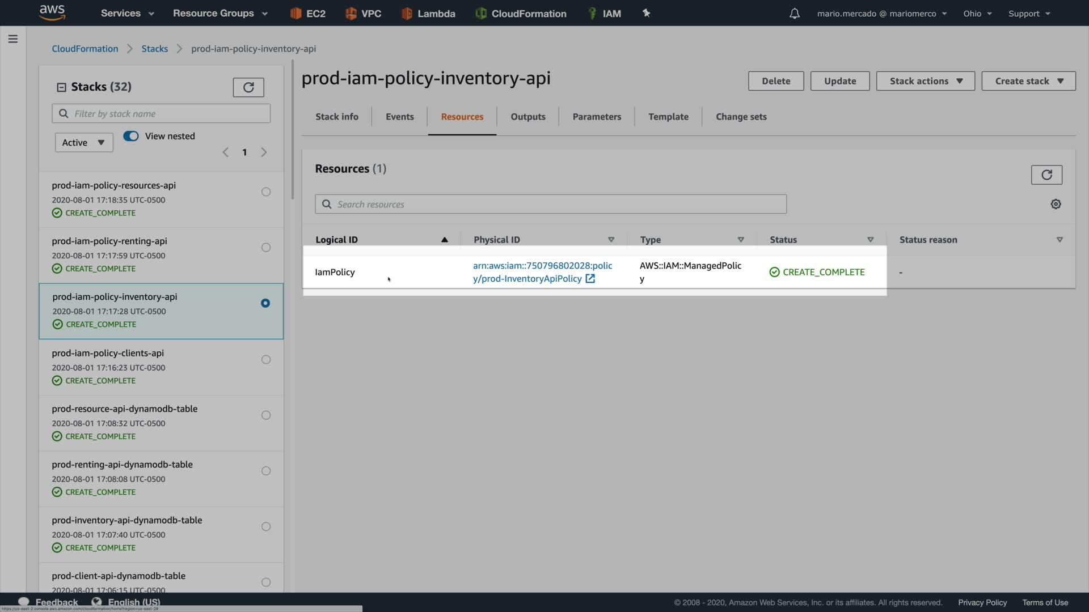This screenshot has width=1089, height=612.
Task: Switch to the Events tab
Action: tap(399, 117)
